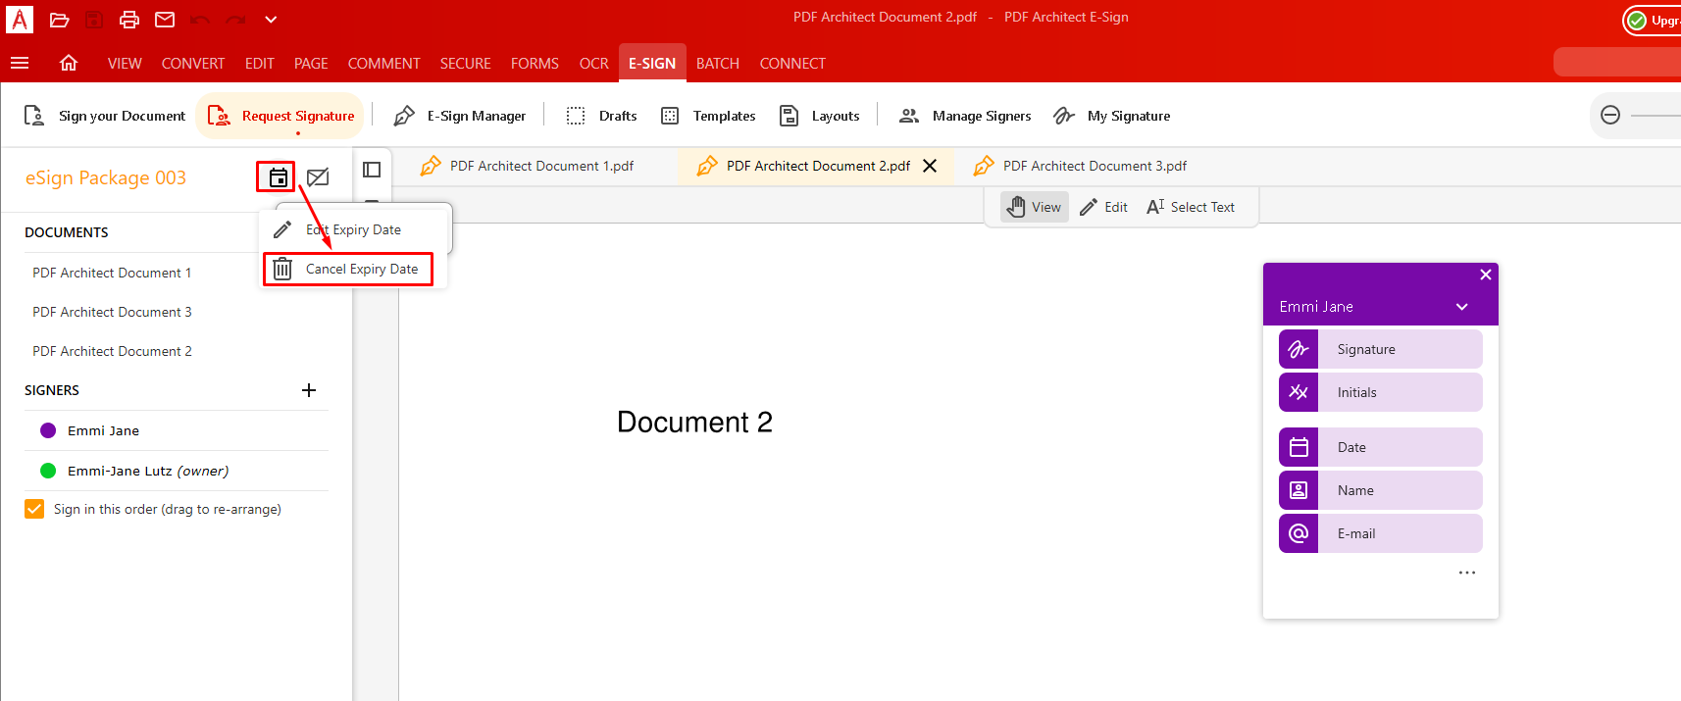Toggle the side panel icon

click(x=372, y=170)
